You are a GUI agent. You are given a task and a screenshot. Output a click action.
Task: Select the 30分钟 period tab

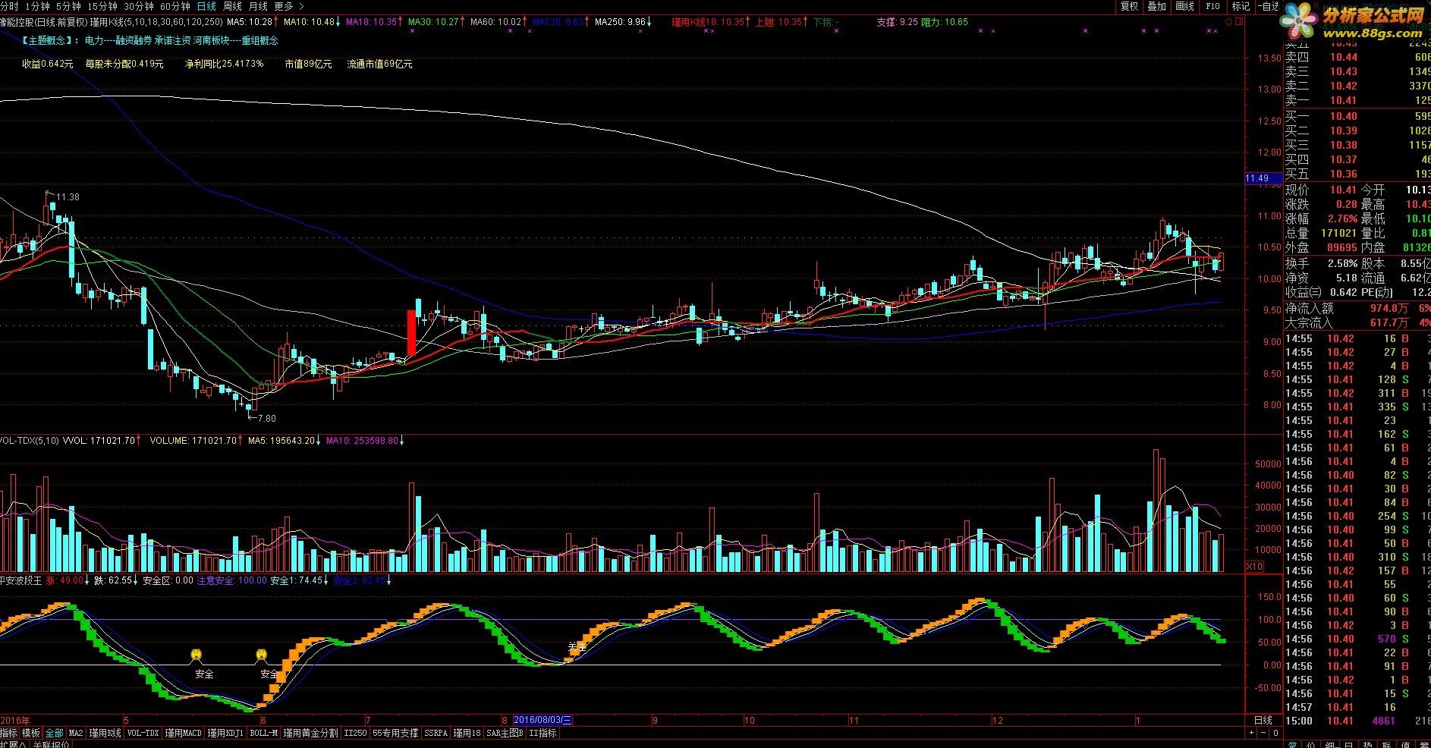[139, 6]
